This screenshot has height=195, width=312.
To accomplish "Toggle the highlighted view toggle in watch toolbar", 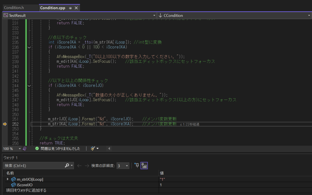I will [x=144, y=165].
